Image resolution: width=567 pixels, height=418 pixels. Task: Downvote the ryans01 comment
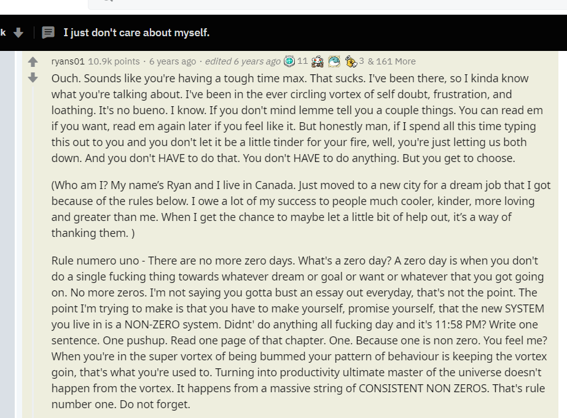[33, 77]
